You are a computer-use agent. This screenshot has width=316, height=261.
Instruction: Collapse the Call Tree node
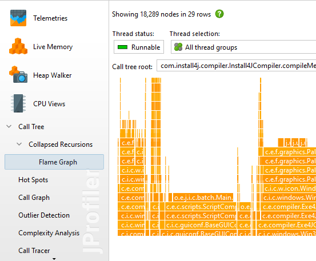click(x=9, y=126)
